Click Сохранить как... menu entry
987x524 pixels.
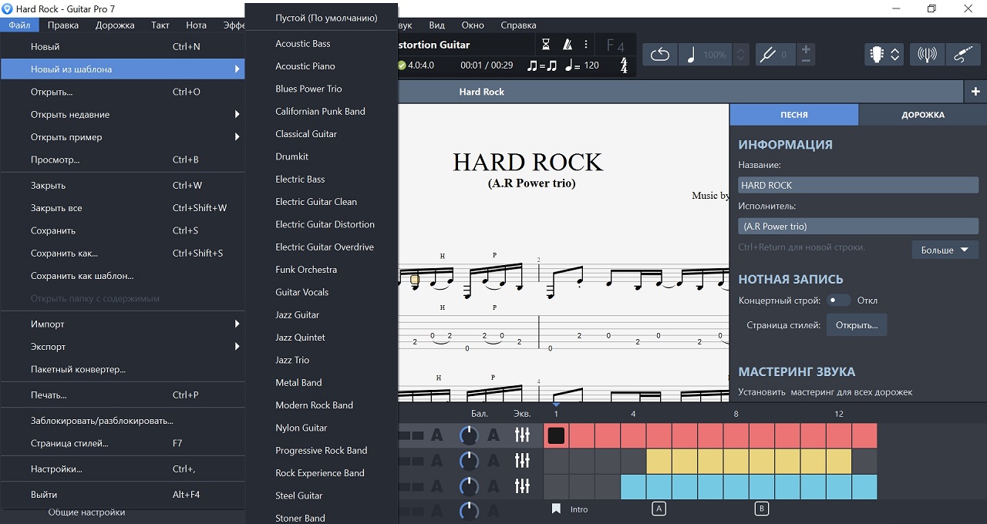coord(64,254)
